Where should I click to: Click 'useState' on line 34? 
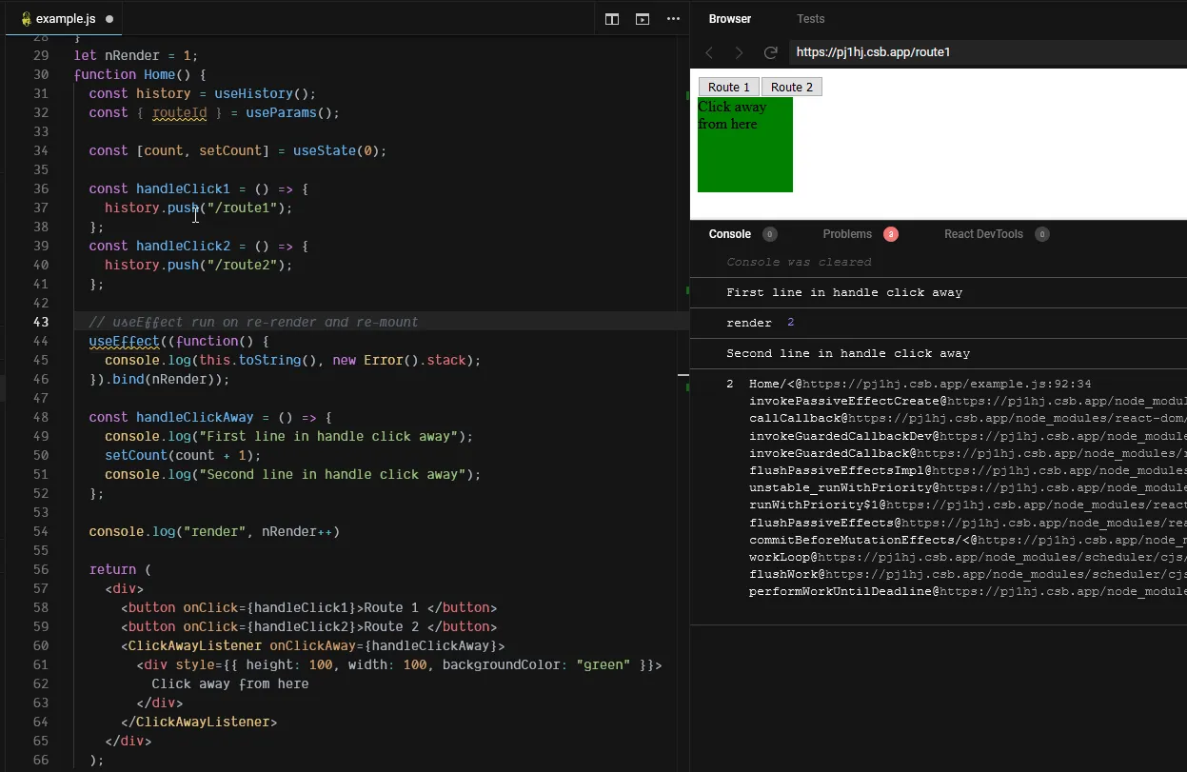point(325,150)
